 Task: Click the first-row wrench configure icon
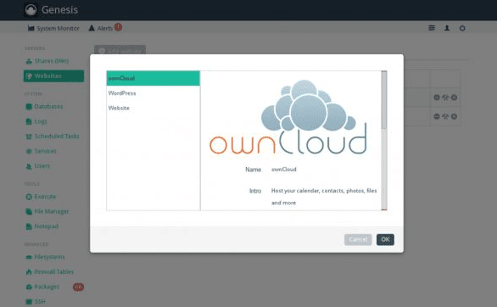coord(445,98)
